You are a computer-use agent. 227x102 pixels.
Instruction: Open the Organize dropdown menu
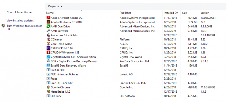tap(55, 6)
